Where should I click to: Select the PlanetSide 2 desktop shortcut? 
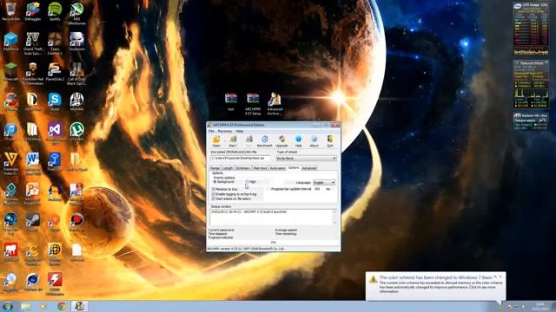[x=55, y=72]
